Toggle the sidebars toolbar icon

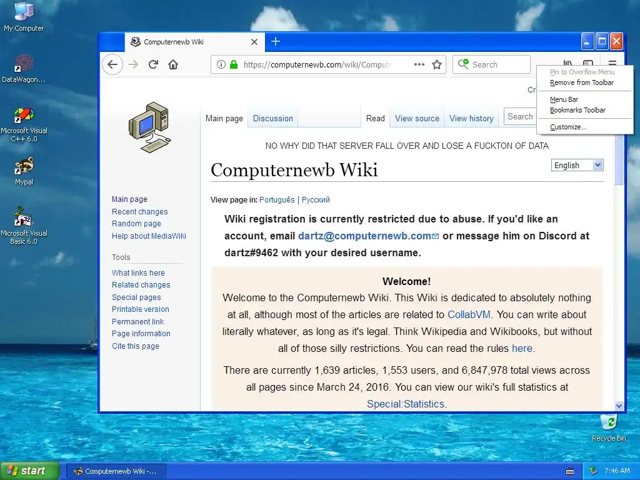pyautogui.click(x=588, y=63)
